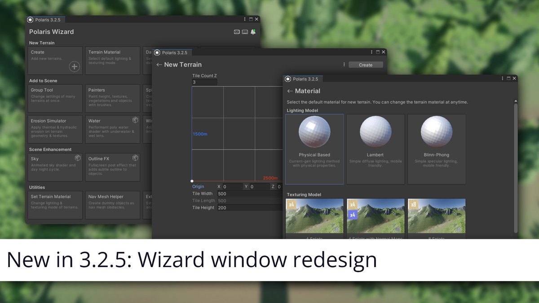Click the mail icon in Polaris Wizard header
The width and height of the screenshot is (539, 303).
(x=237, y=32)
